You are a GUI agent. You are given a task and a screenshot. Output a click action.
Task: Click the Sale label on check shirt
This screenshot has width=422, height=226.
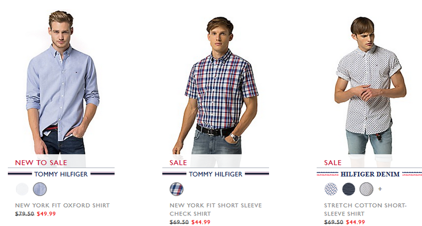(178, 163)
